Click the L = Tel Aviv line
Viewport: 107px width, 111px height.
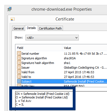24,101
